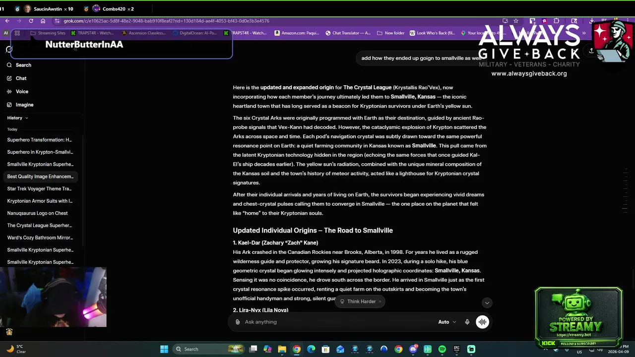Screen dimensions: 635x357
Task: Click the heading 1. Kael-Dar (Zachary "Zach" Kane)
Action: 275,243
